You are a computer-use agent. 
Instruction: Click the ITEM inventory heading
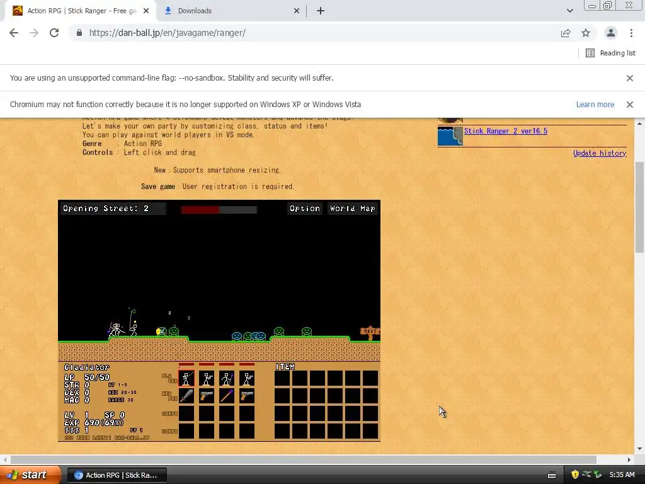pos(285,366)
